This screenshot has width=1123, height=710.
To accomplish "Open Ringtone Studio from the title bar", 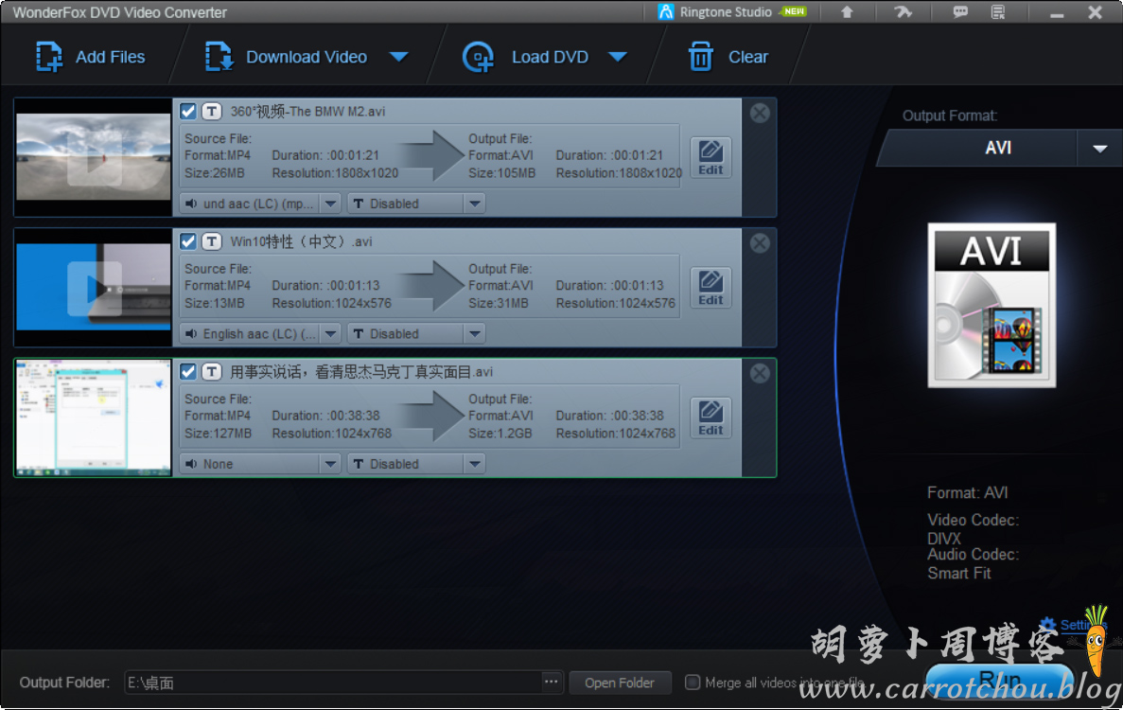I will point(732,12).
